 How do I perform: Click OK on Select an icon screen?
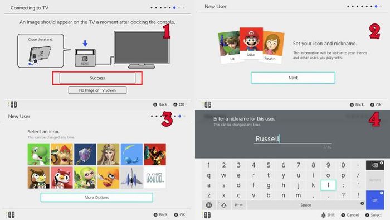[x=179, y=214]
